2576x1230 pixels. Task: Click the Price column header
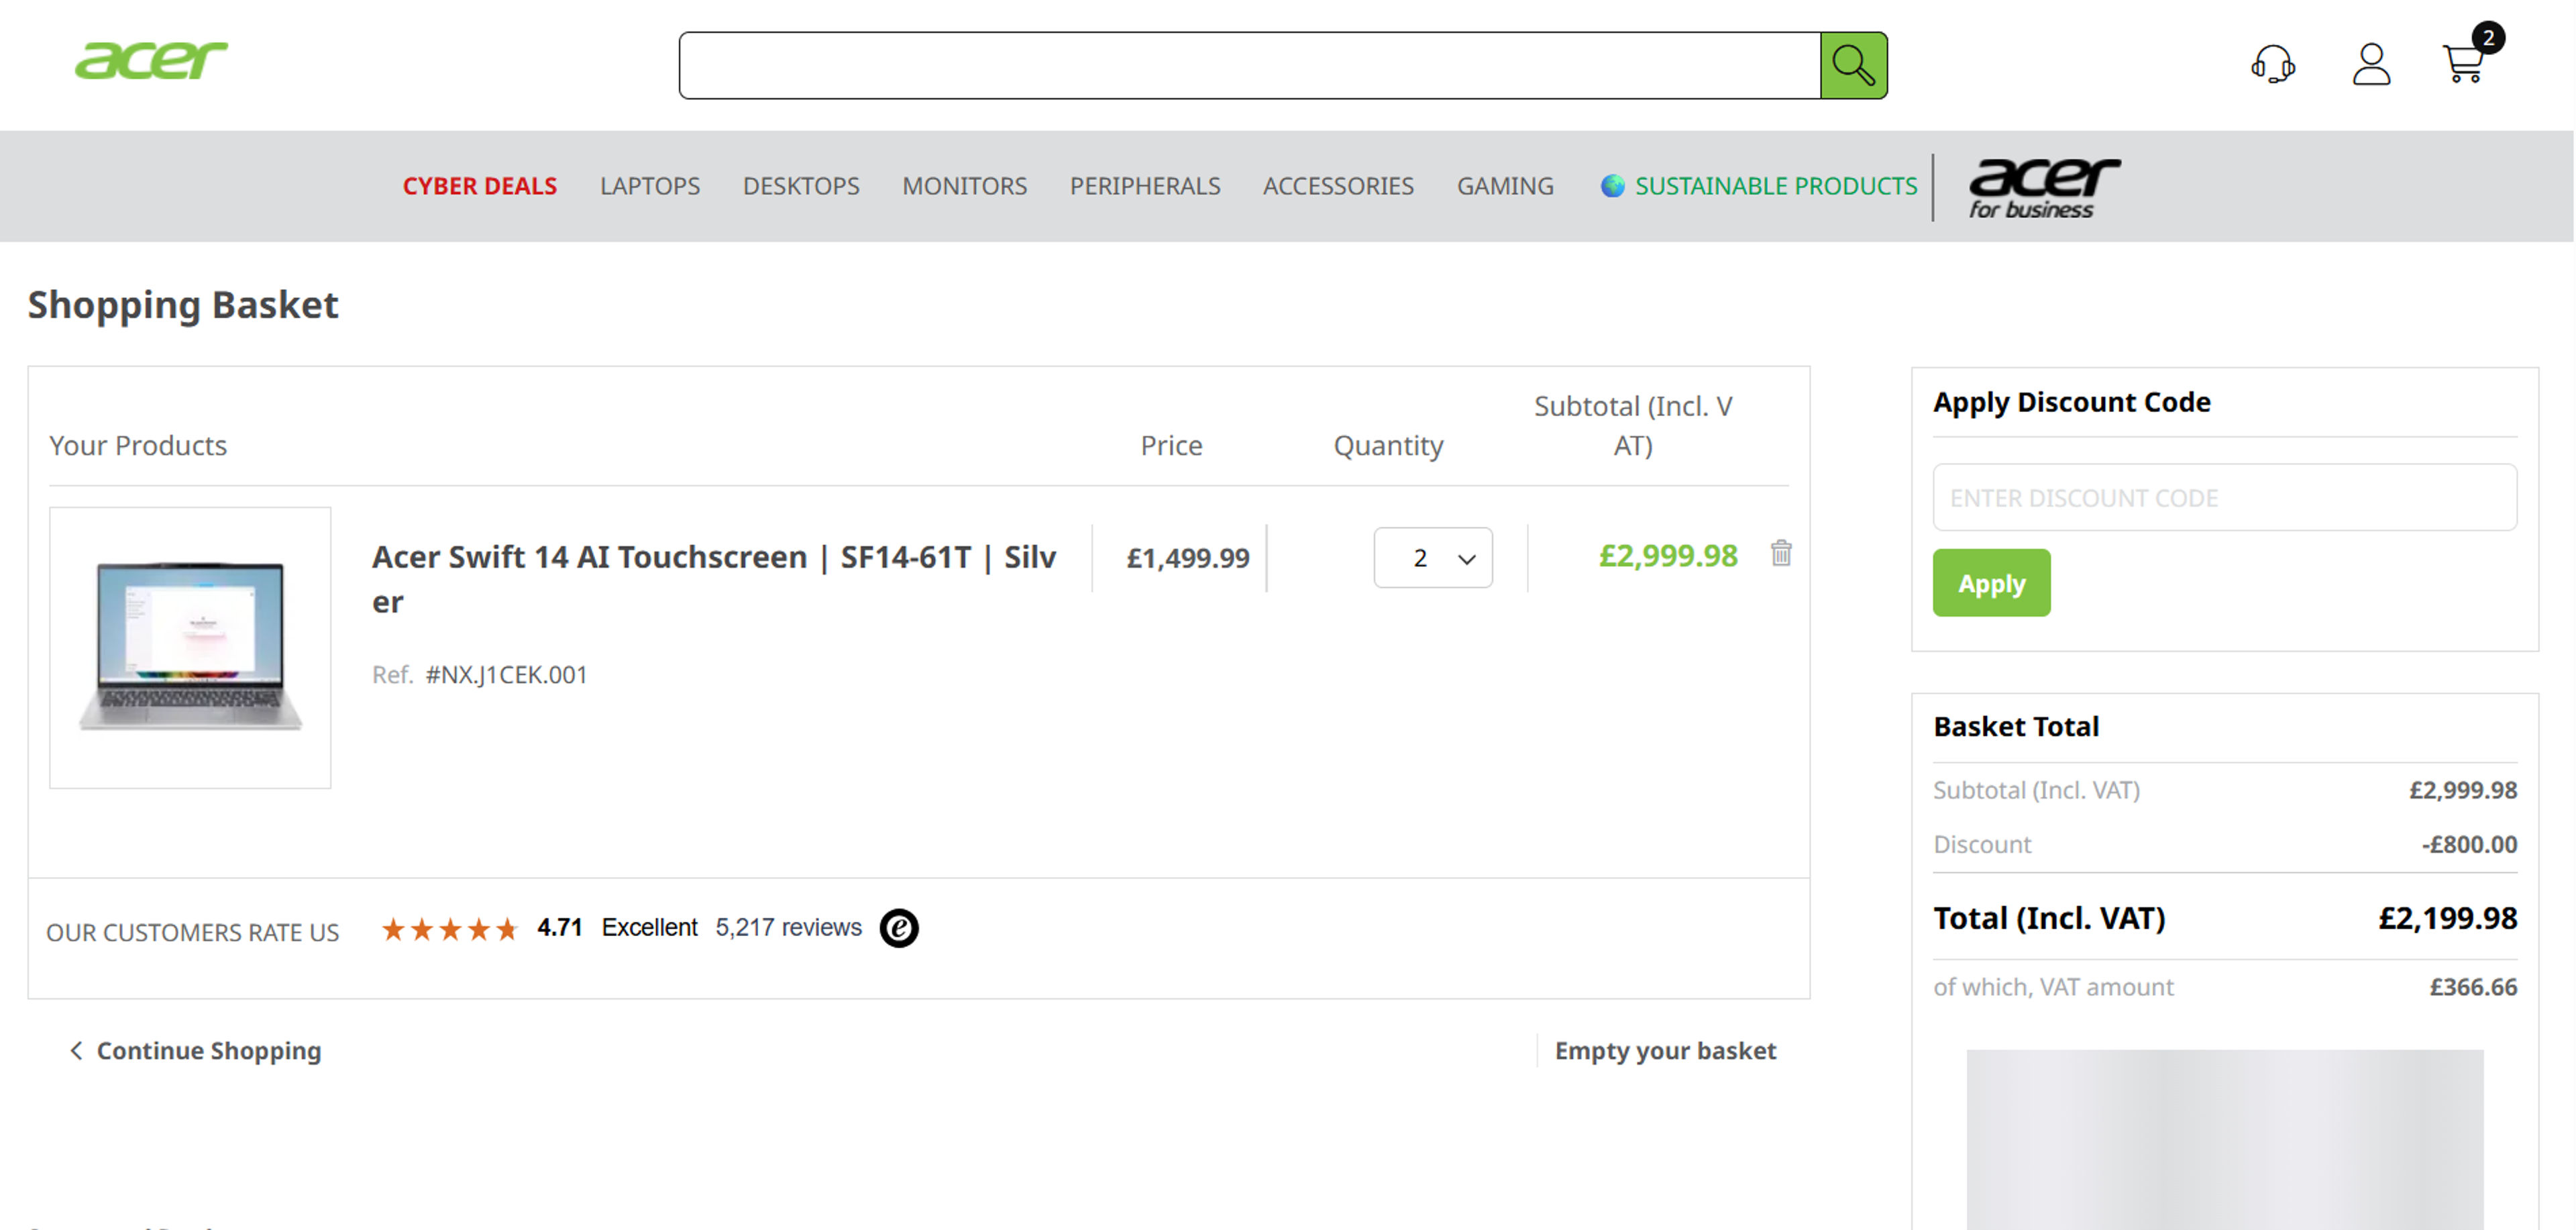click(x=1171, y=446)
